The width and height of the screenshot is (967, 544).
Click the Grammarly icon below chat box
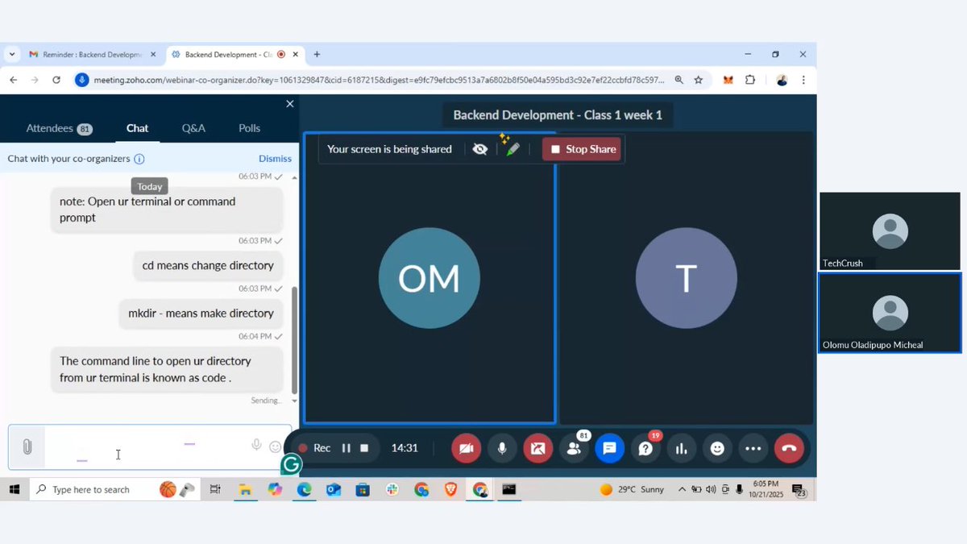pyautogui.click(x=291, y=463)
